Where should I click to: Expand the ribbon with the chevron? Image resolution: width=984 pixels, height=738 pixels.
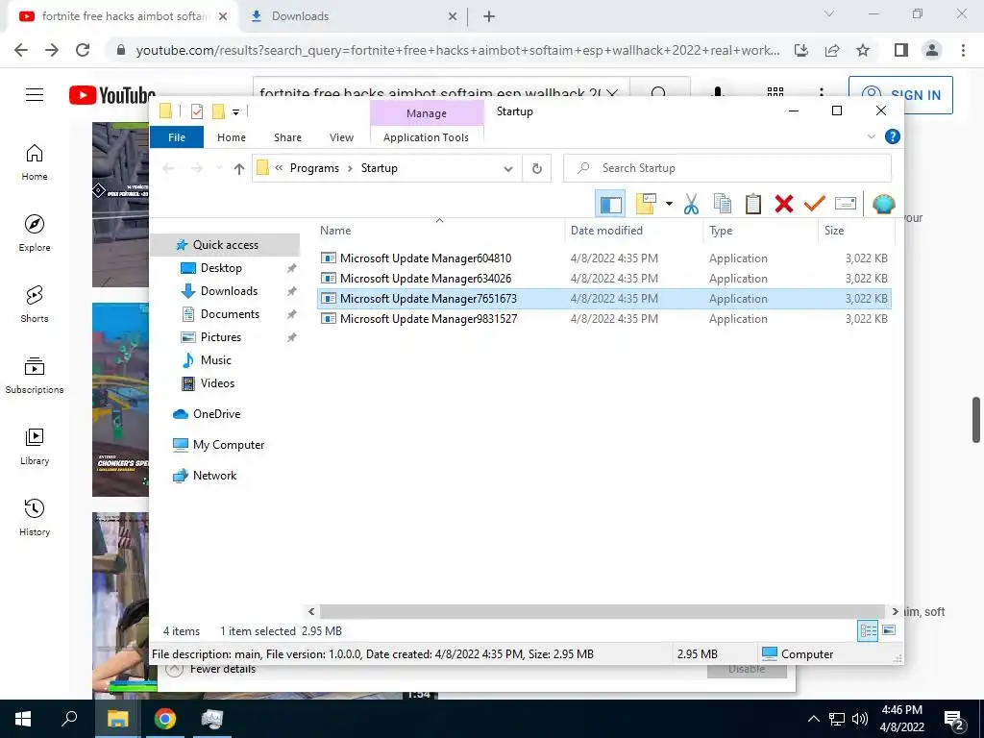[871, 136]
